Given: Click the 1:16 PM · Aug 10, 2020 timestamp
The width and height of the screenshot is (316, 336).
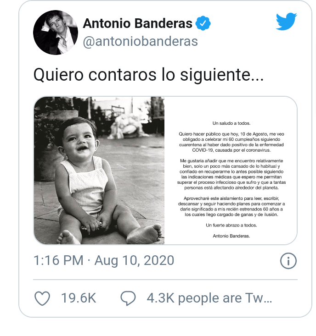Looking at the screenshot, I should coord(104,260).
